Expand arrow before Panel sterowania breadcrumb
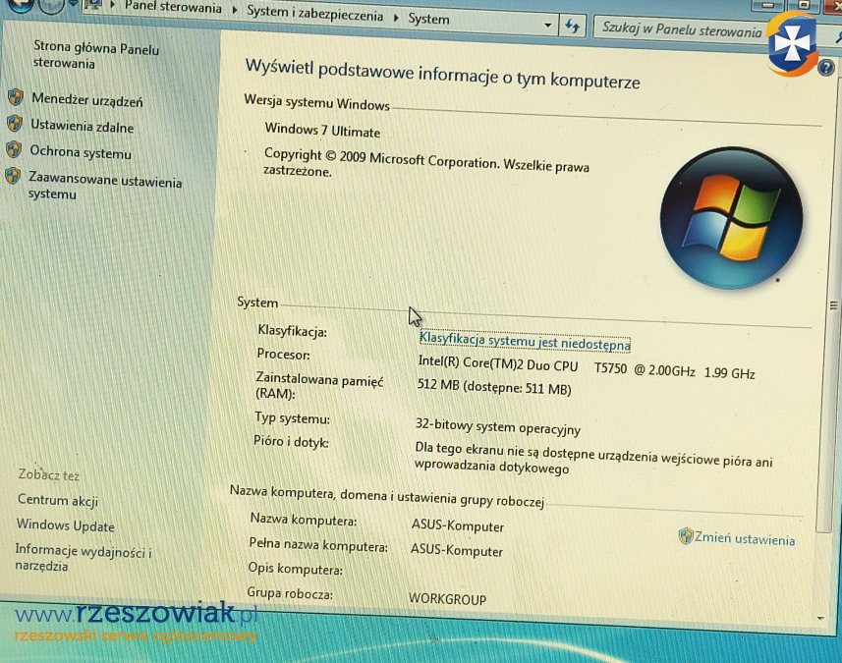 point(113,4)
